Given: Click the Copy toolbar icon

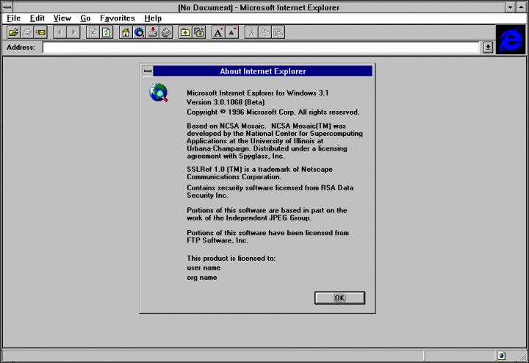Looking at the screenshot, I should (264, 32).
